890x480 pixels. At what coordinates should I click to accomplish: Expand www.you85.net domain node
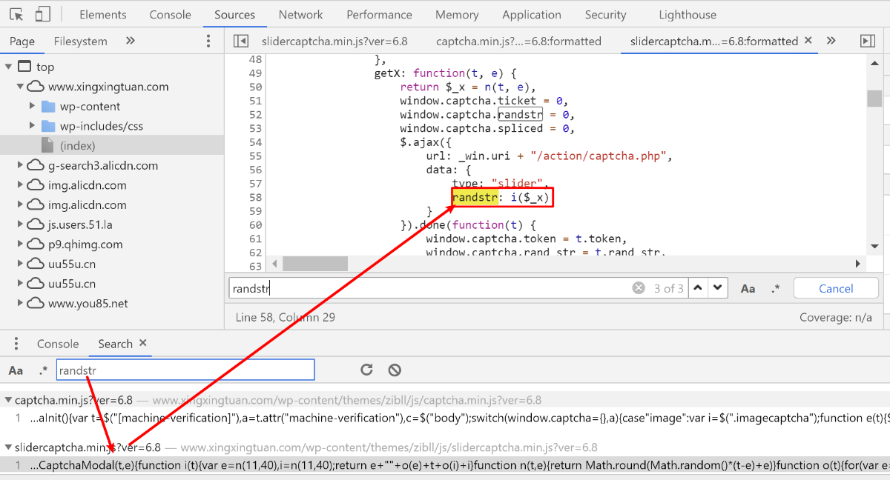click(20, 303)
